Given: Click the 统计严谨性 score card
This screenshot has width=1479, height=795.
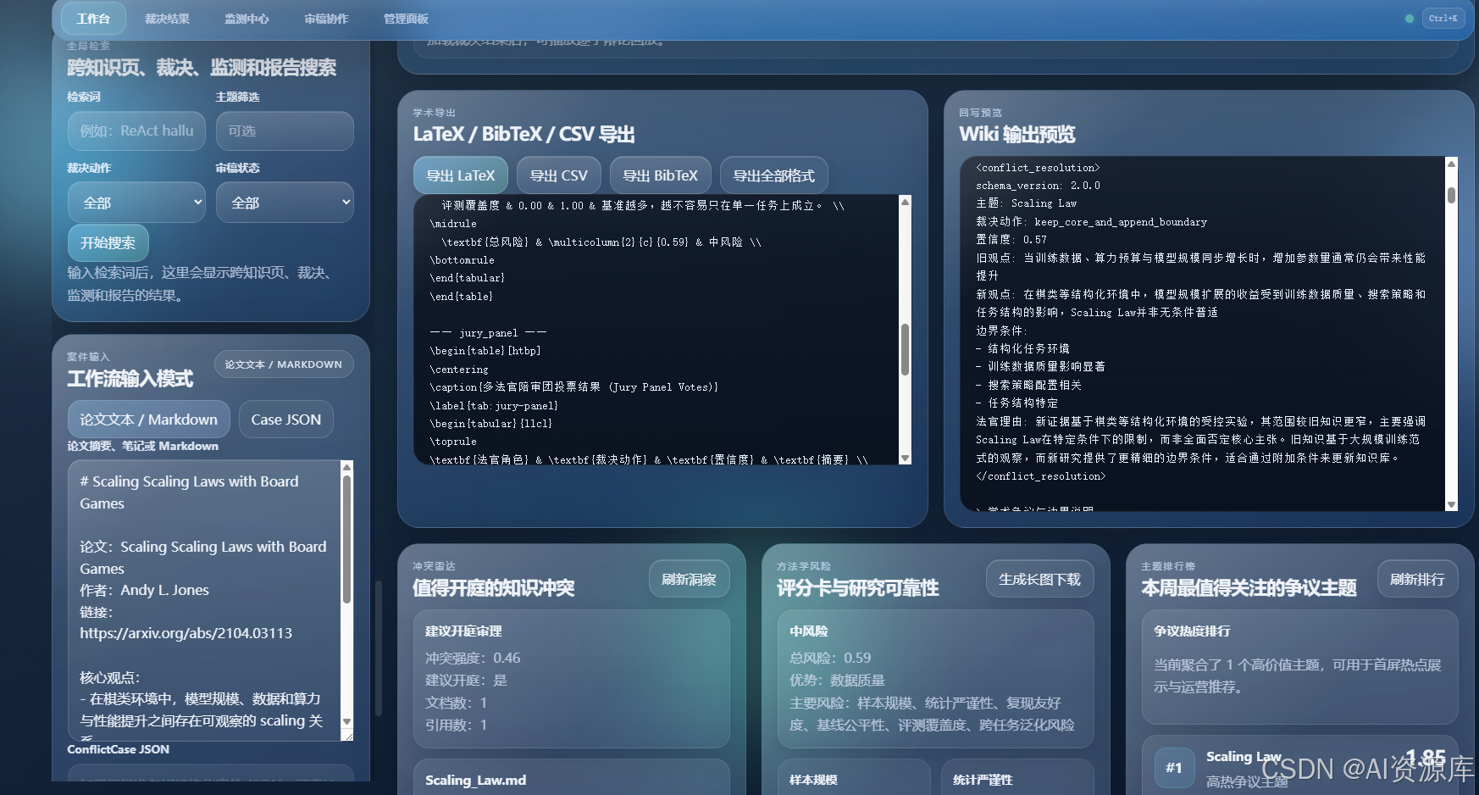Looking at the screenshot, I should pos(1017,777).
